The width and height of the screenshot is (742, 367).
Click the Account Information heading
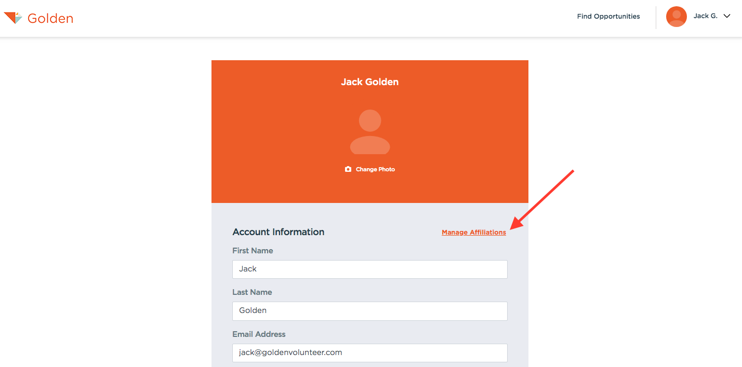point(278,232)
